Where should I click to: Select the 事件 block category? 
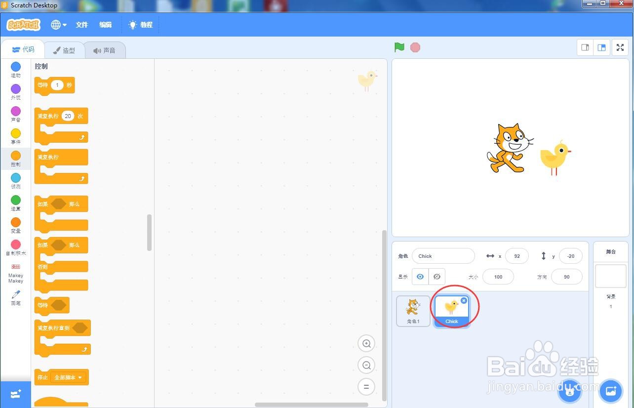point(16,136)
